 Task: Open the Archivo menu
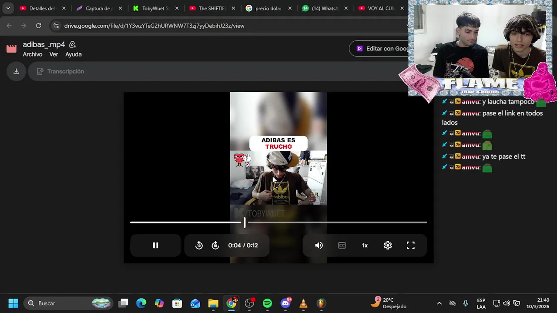point(33,54)
